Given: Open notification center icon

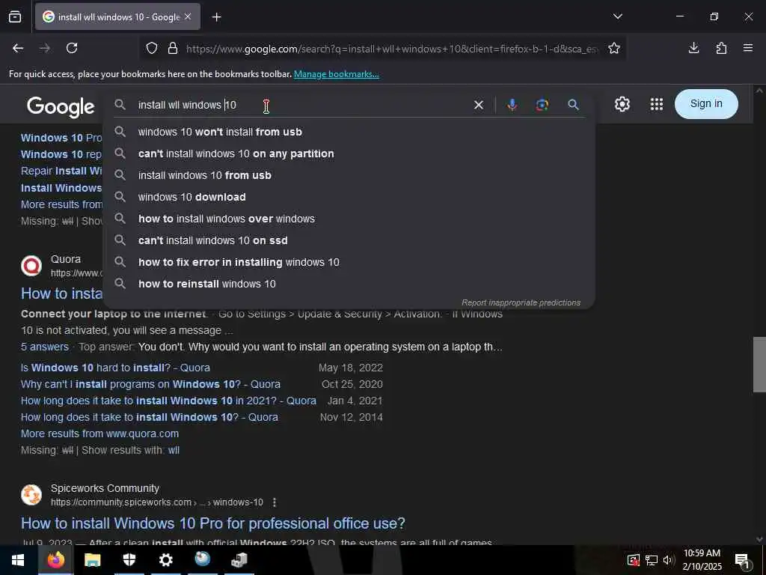Looking at the screenshot, I should click(742, 561).
